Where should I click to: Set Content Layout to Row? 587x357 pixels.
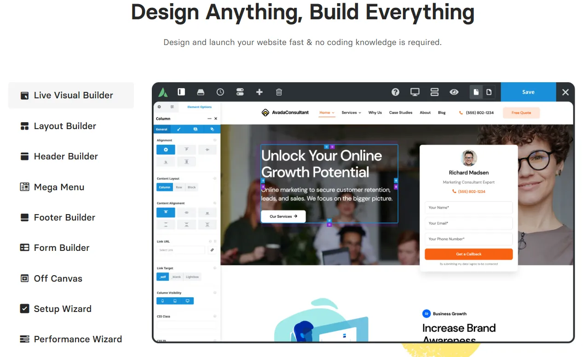[179, 187]
